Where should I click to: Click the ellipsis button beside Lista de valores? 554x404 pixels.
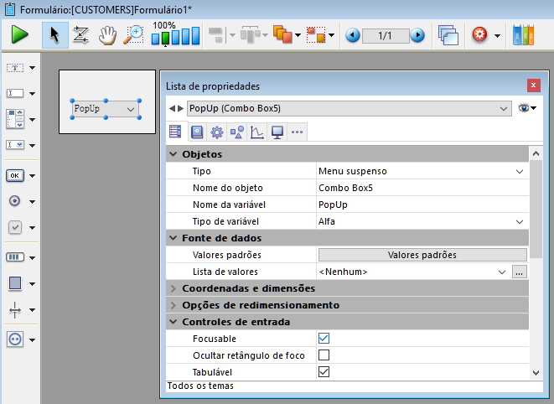[519, 272]
